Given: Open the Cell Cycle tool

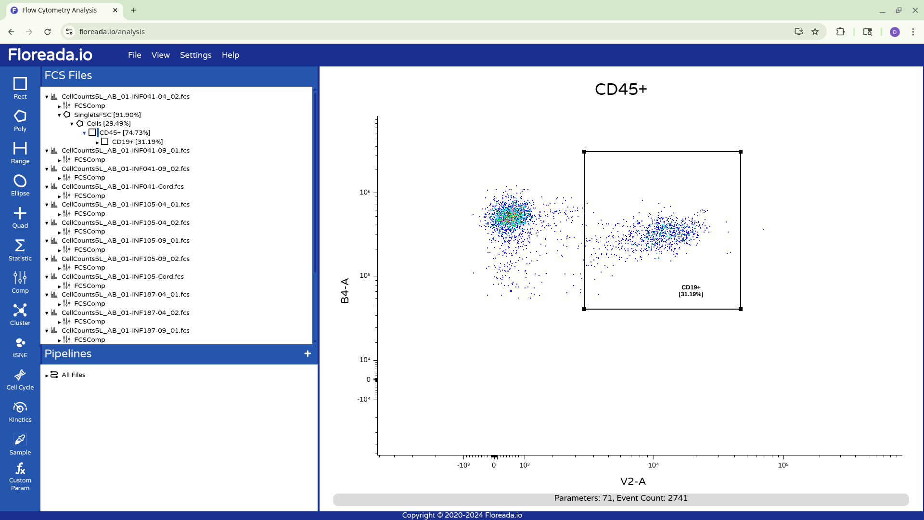Looking at the screenshot, I should [x=20, y=379].
